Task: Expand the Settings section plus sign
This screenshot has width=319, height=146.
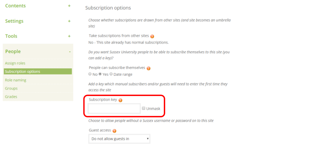Action: 69,21
